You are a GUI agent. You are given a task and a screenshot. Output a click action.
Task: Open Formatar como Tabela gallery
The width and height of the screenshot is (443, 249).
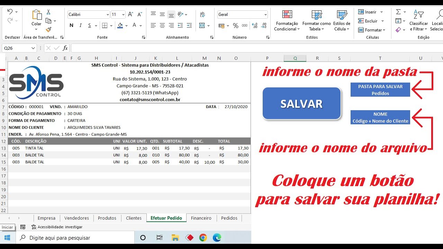click(x=317, y=20)
